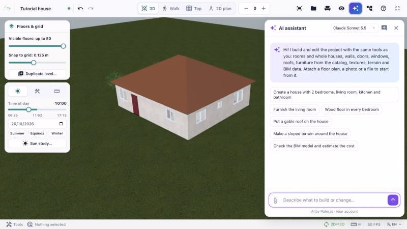Change measurement units 'm' in status bar
Viewport: 407px width, 229px height.
356,224
